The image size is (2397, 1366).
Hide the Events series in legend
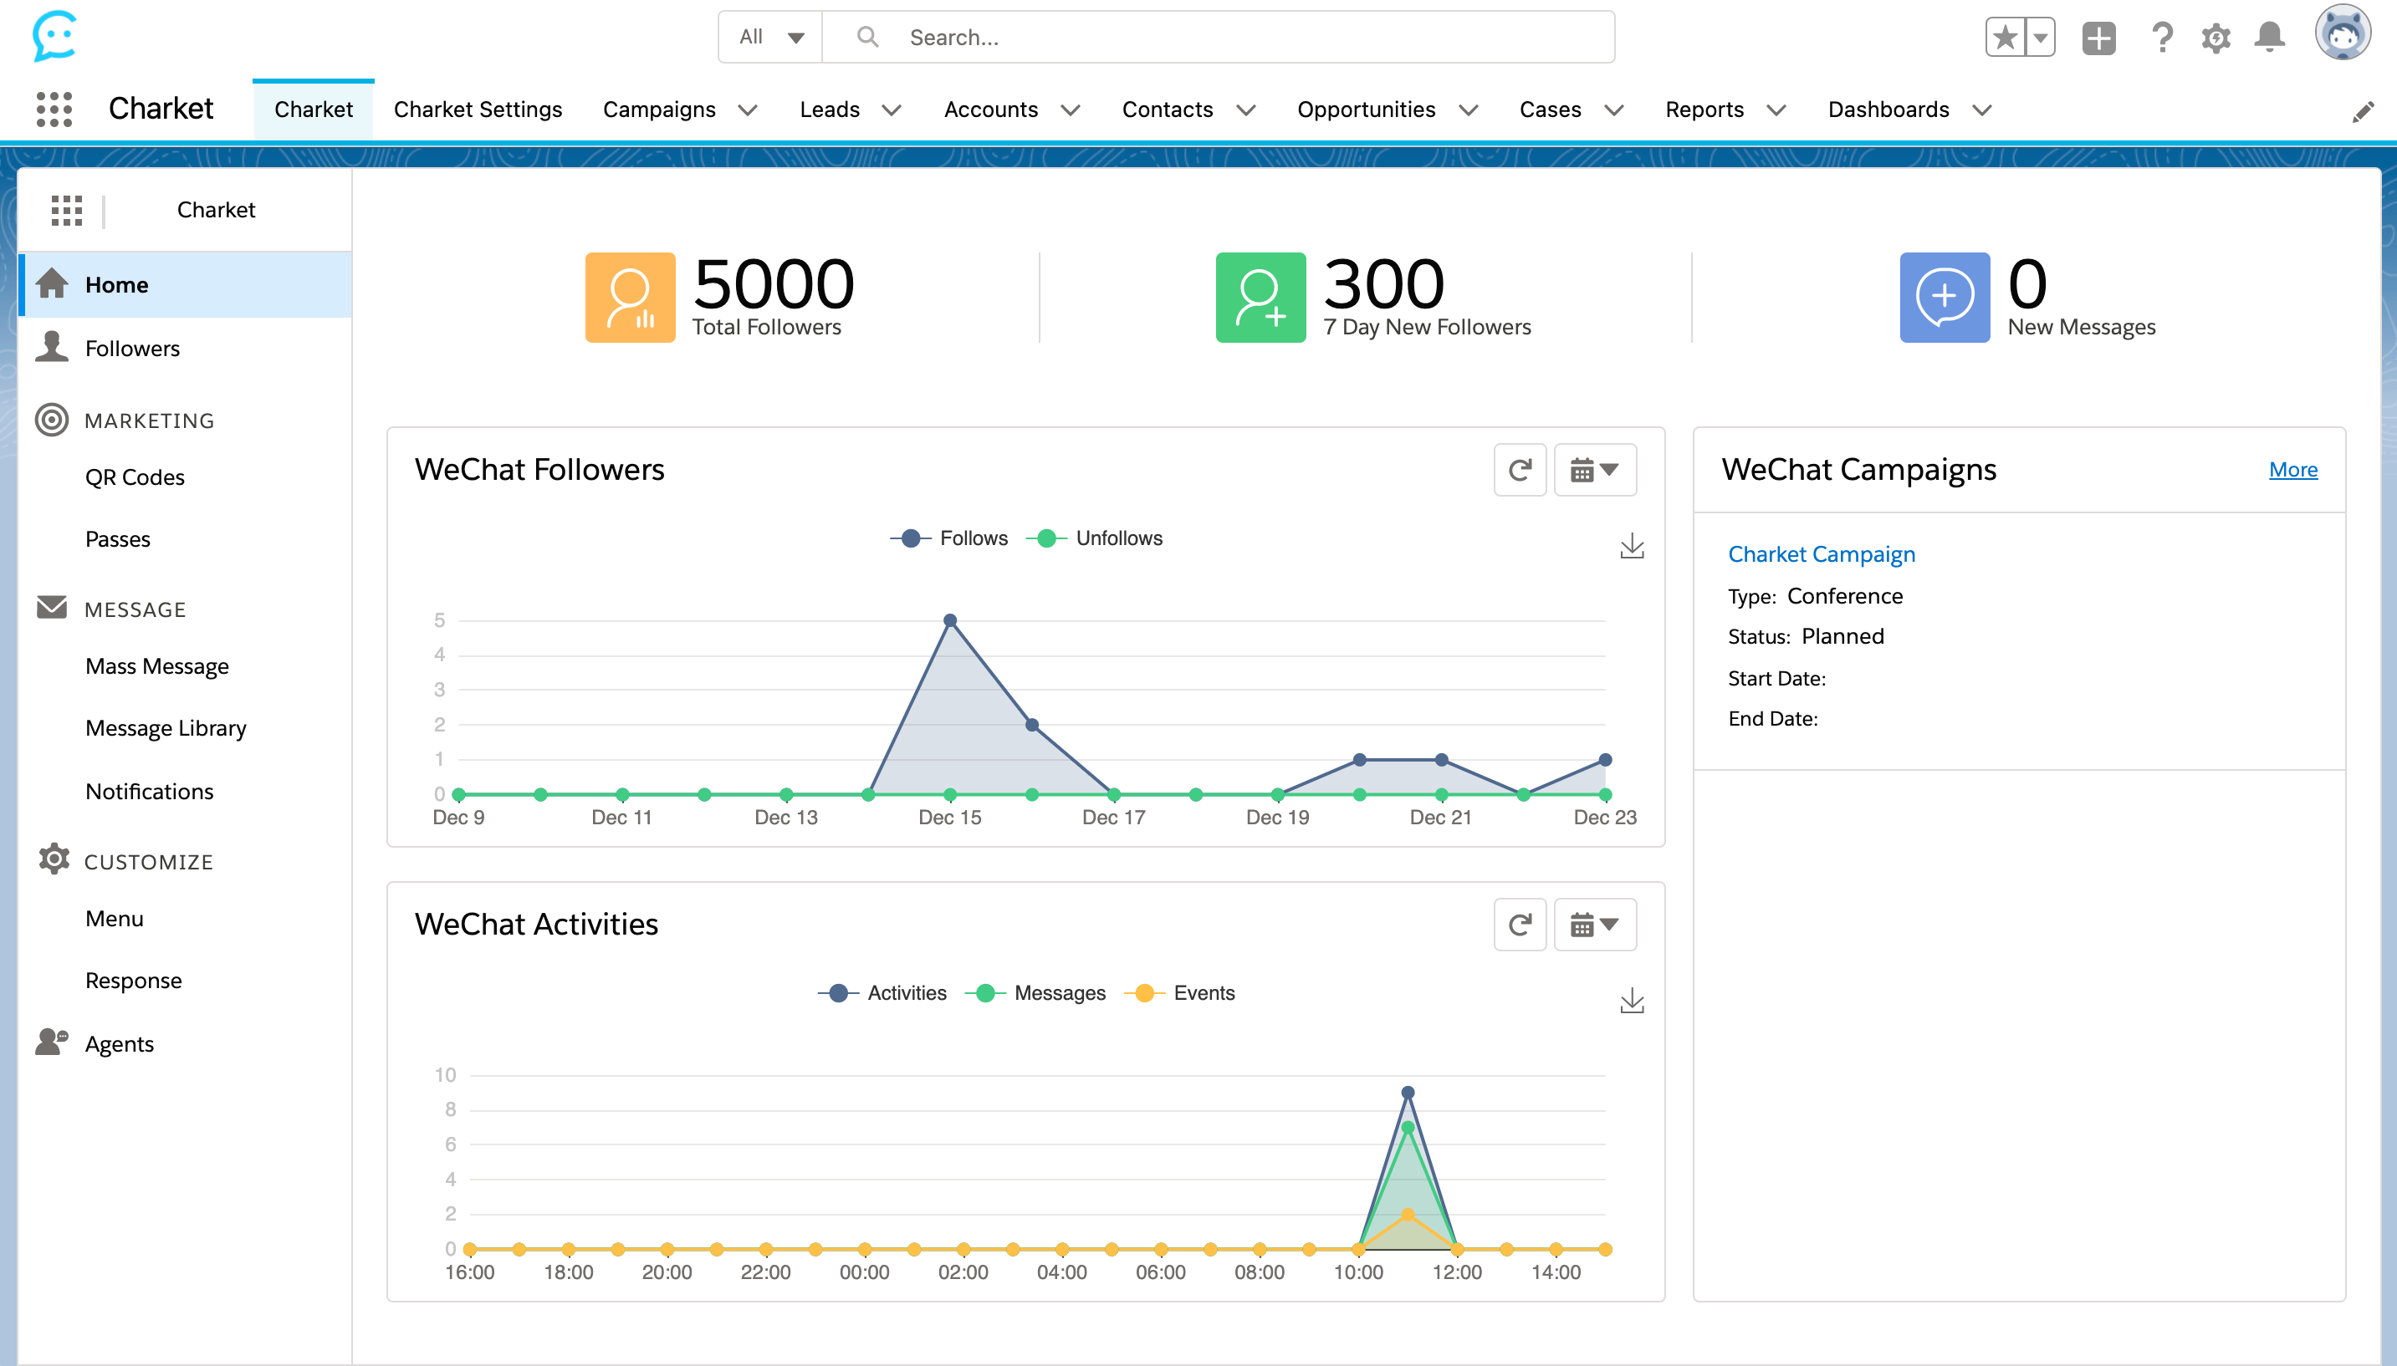coord(1181,992)
